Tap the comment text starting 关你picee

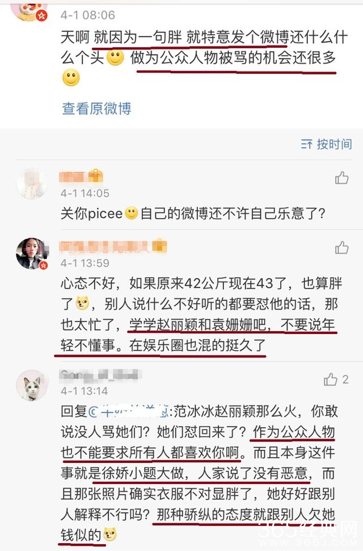click(x=193, y=214)
